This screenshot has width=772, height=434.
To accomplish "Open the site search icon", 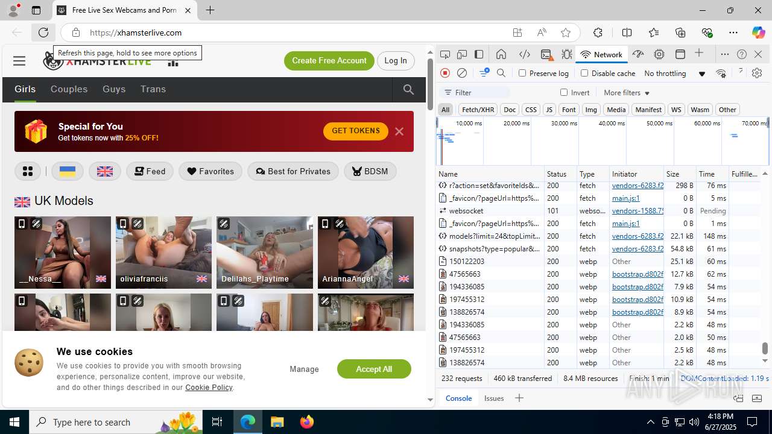I will (x=408, y=89).
